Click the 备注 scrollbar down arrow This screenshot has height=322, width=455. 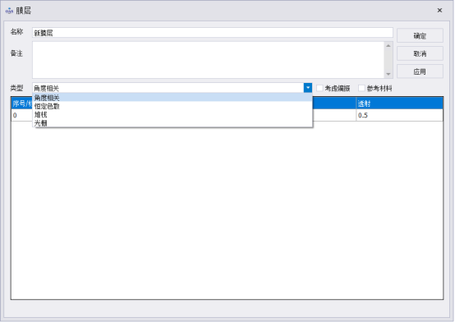(x=388, y=74)
